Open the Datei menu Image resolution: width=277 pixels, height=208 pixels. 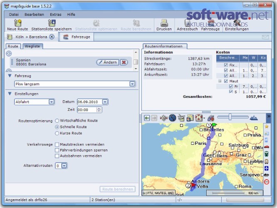pos(14,15)
